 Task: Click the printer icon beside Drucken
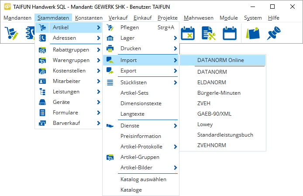110,48
